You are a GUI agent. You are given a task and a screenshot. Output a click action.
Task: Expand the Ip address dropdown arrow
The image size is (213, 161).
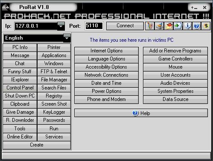click(61, 26)
